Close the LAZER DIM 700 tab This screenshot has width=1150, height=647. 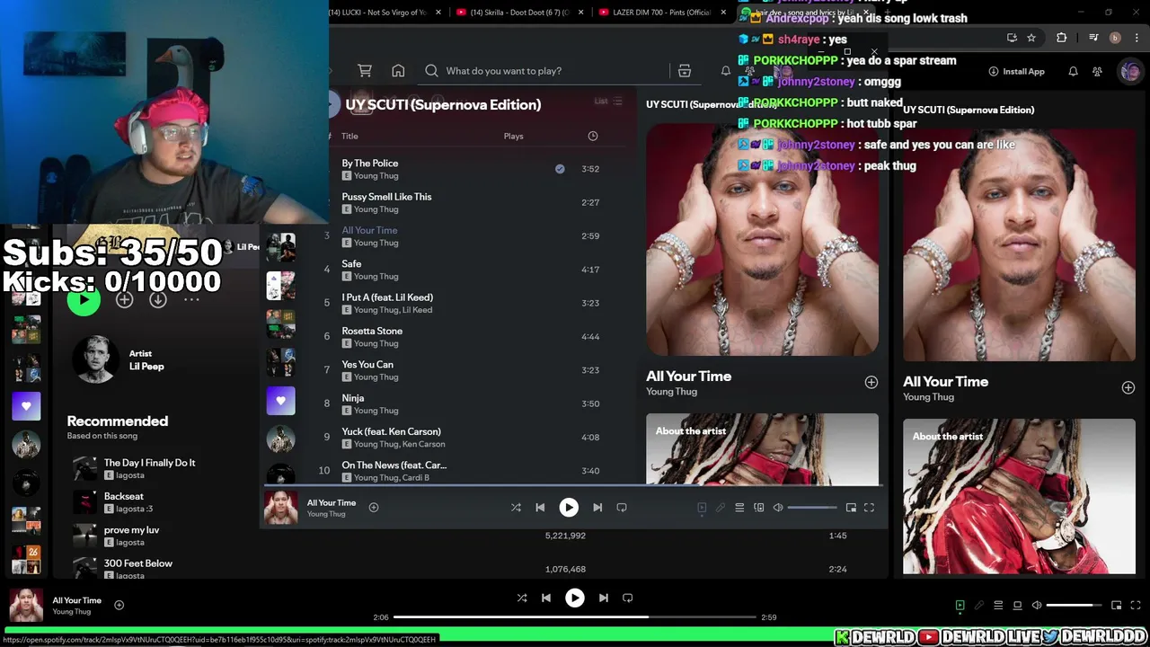pyautogui.click(x=723, y=13)
